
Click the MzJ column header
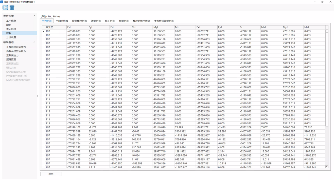click(314, 27)
